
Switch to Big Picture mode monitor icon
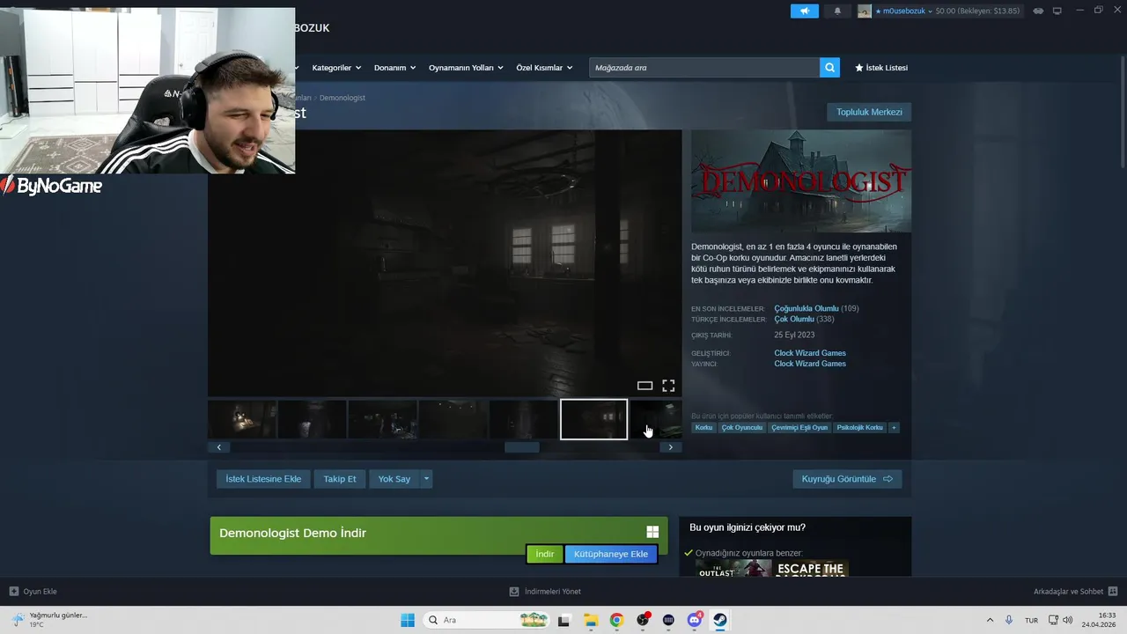pyautogui.click(x=1057, y=11)
